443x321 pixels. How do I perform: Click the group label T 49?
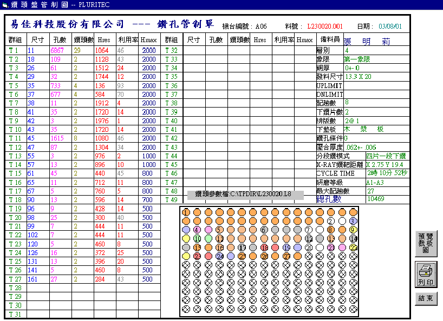(x=171, y=200)
